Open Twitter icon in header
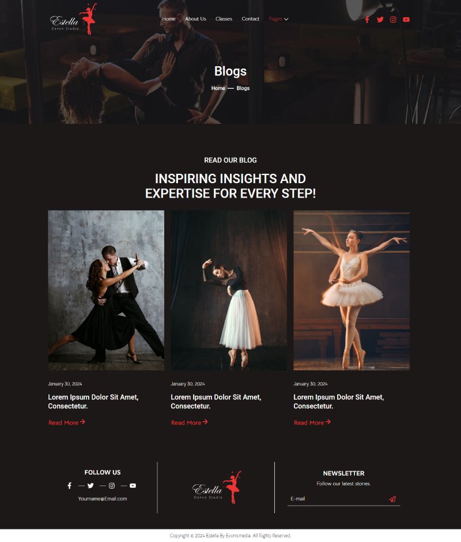The height and width of the screenshot is (542, 461). coord(380,20)
